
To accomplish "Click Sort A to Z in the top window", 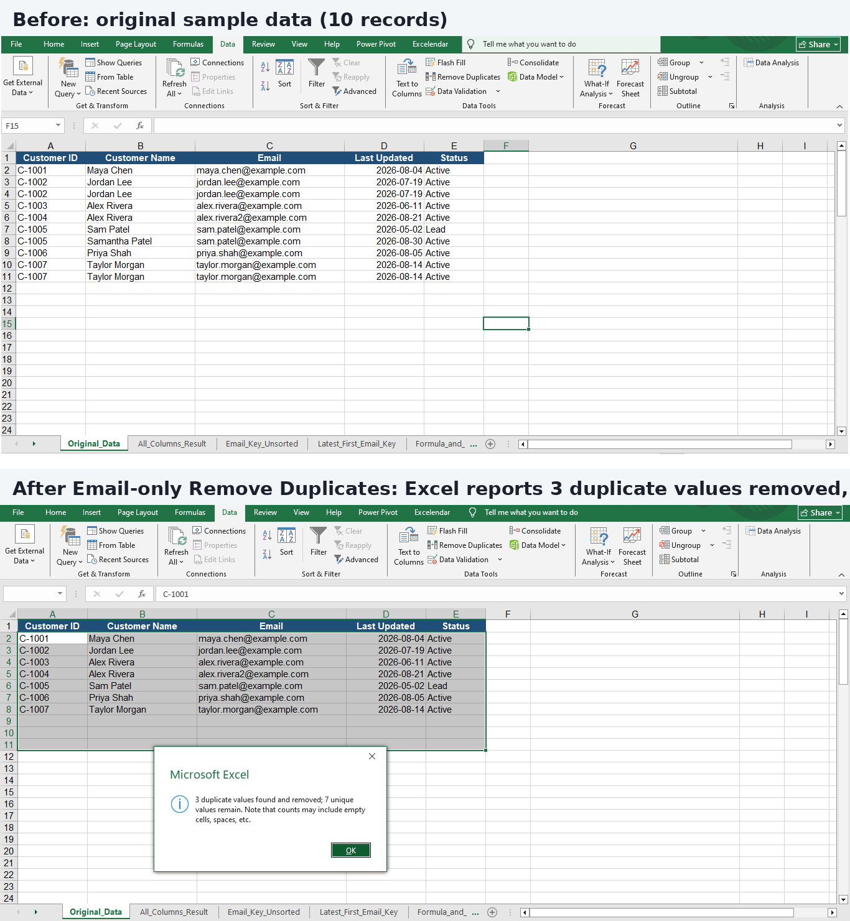I will coord(265,67).
